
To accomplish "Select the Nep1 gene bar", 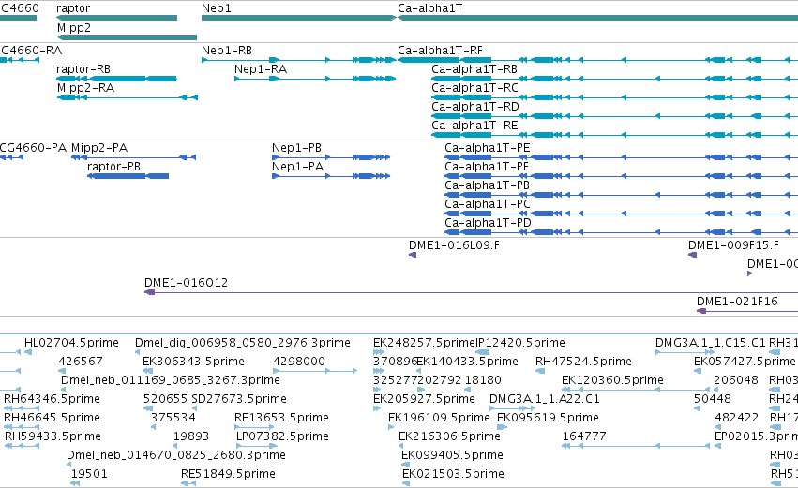I will (299, 18).
